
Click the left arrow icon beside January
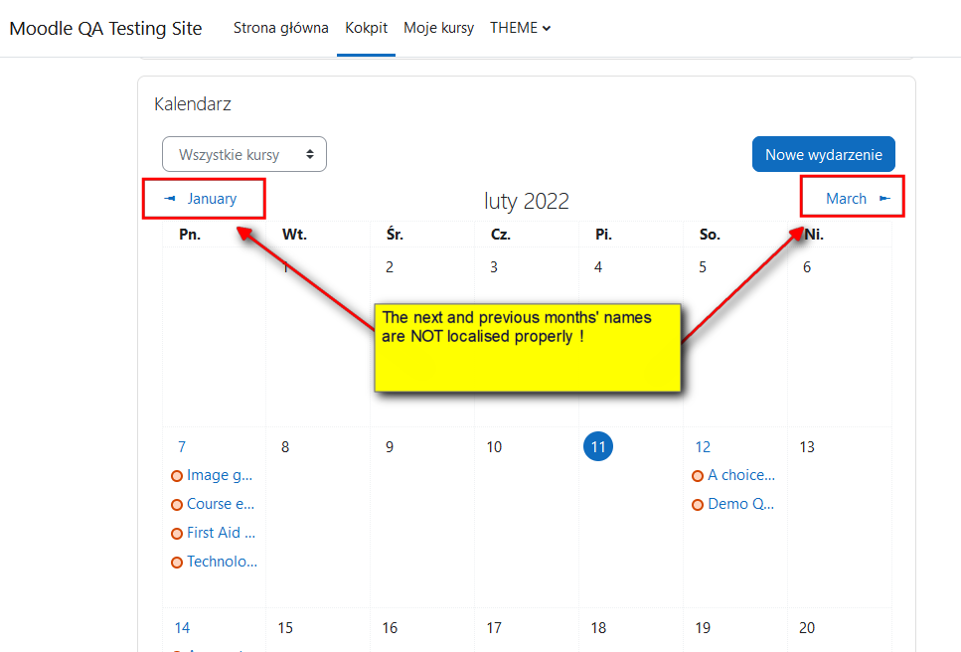[x=170, y=199]
